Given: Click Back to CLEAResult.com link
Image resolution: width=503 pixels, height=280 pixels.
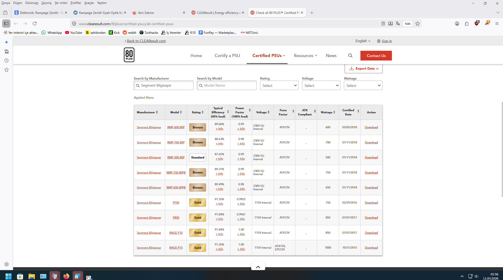Looking at the screenshot, I should pyautogui.click(x=146, y=41).
